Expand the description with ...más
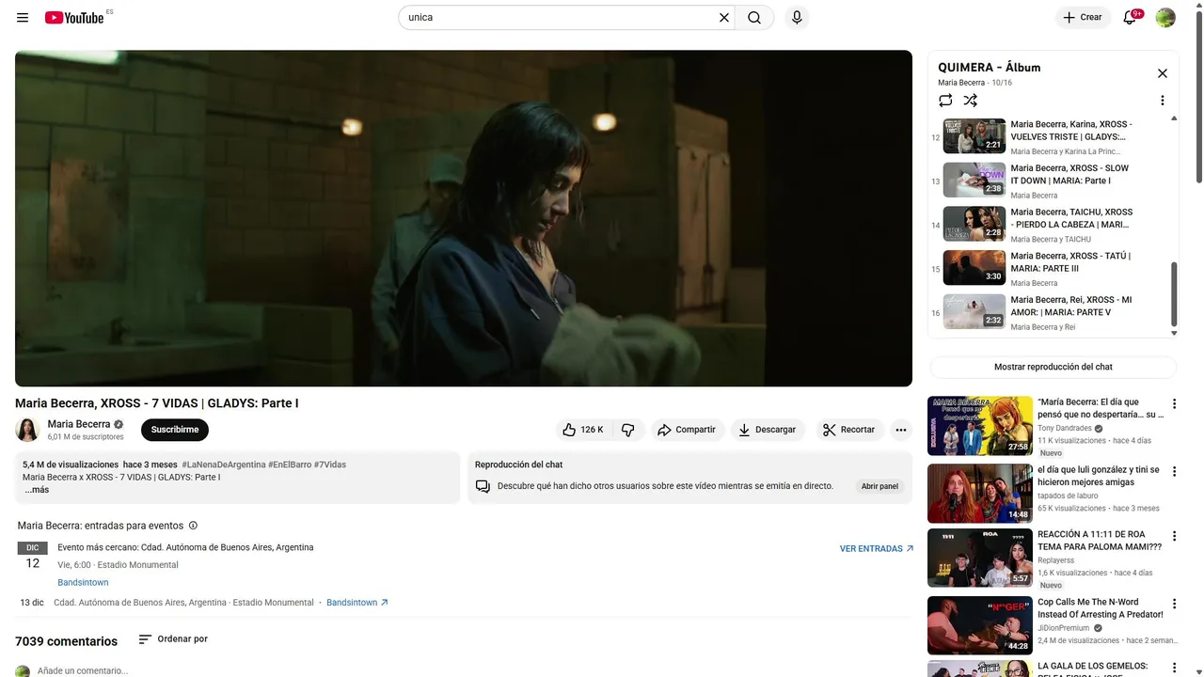This screenshot has height=677, width=1204. [x=37, y=490]
